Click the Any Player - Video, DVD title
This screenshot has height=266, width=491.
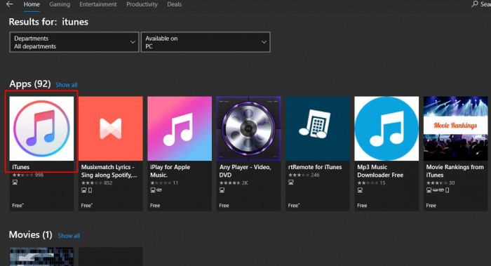point(245,171)
